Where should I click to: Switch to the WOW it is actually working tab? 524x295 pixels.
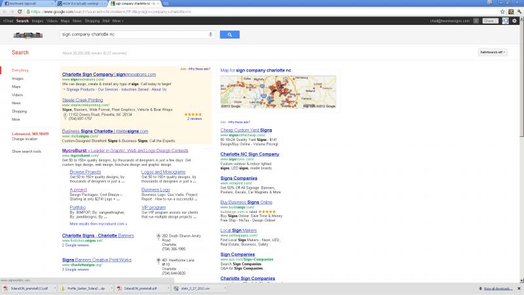click(80, 3)
